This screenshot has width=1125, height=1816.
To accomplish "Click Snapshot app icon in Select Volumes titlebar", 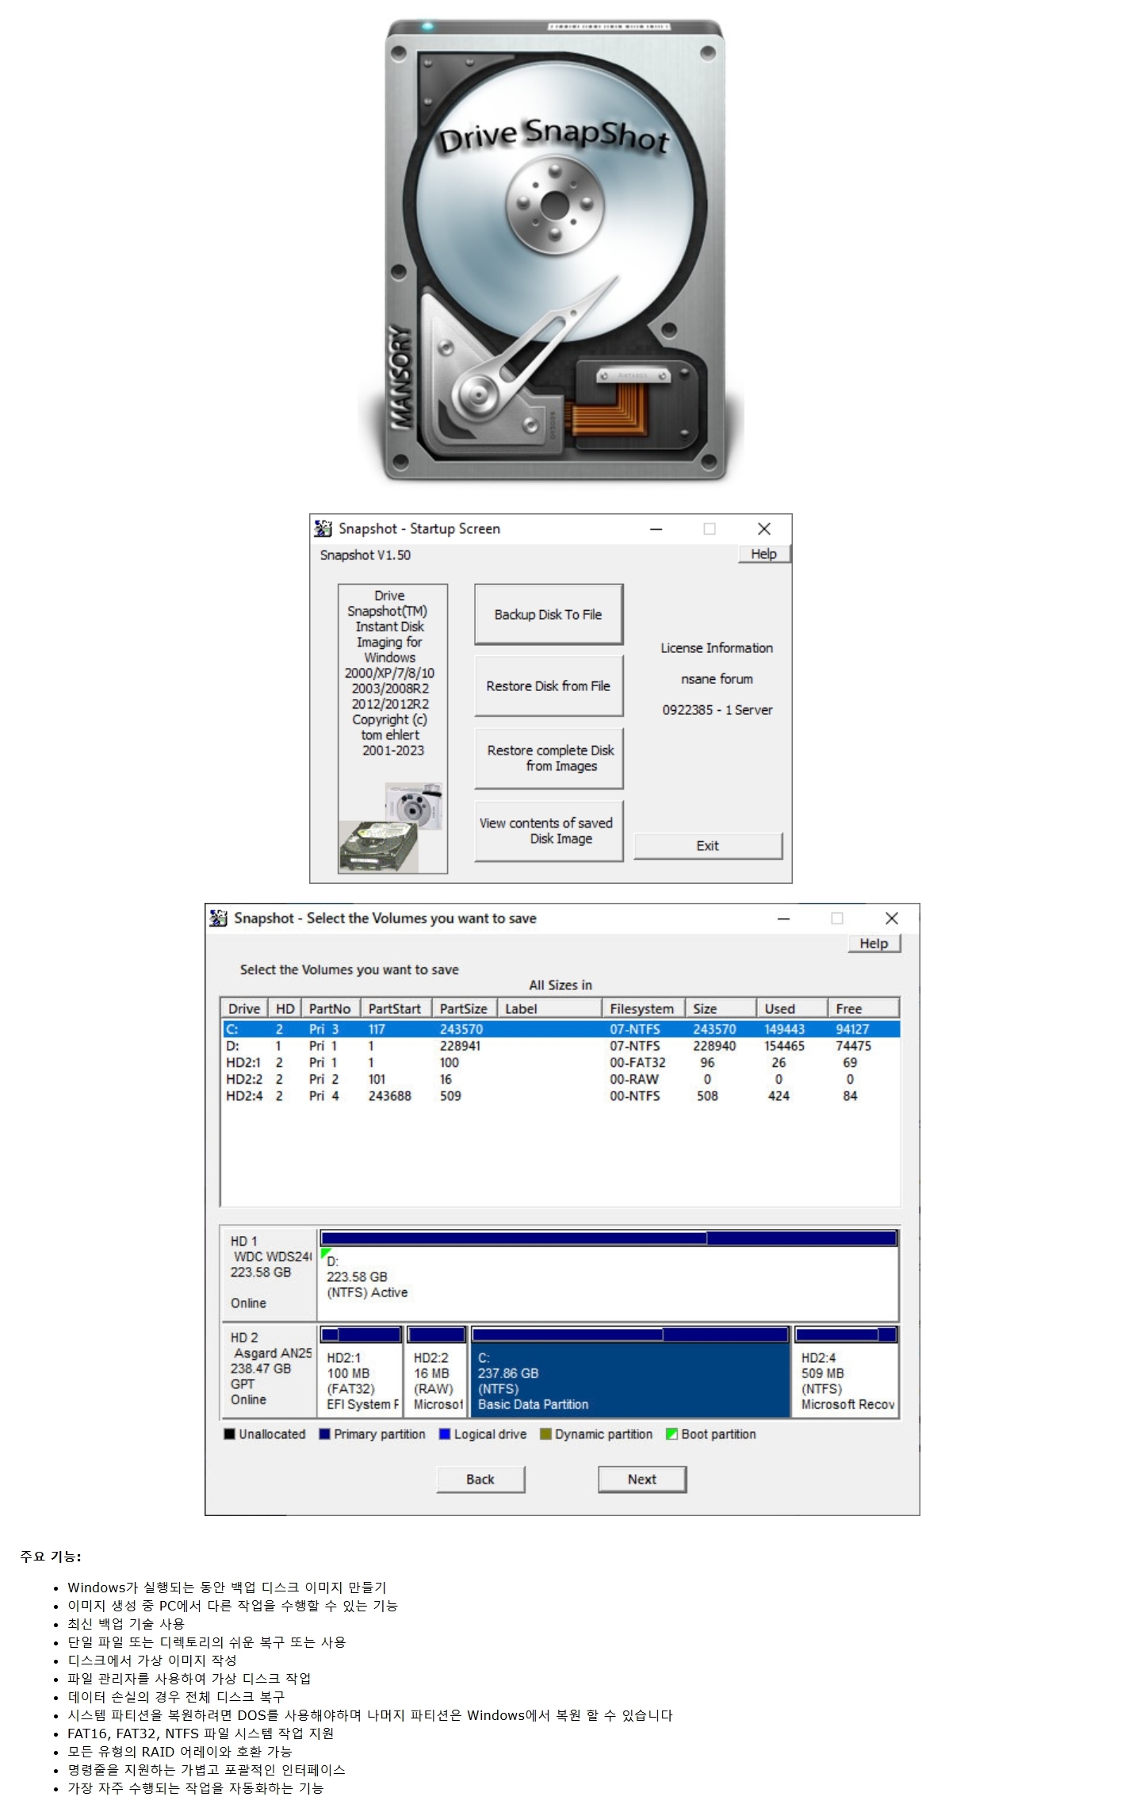I will click(219, 918).
